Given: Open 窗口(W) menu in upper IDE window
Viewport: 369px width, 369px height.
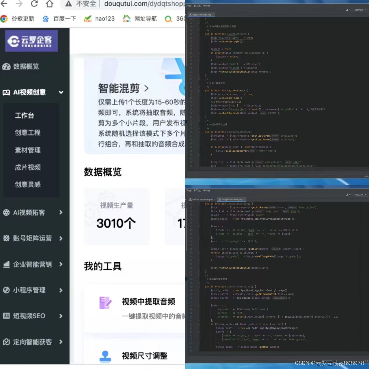Looking at the screenshot, I should tap(197, 6).
